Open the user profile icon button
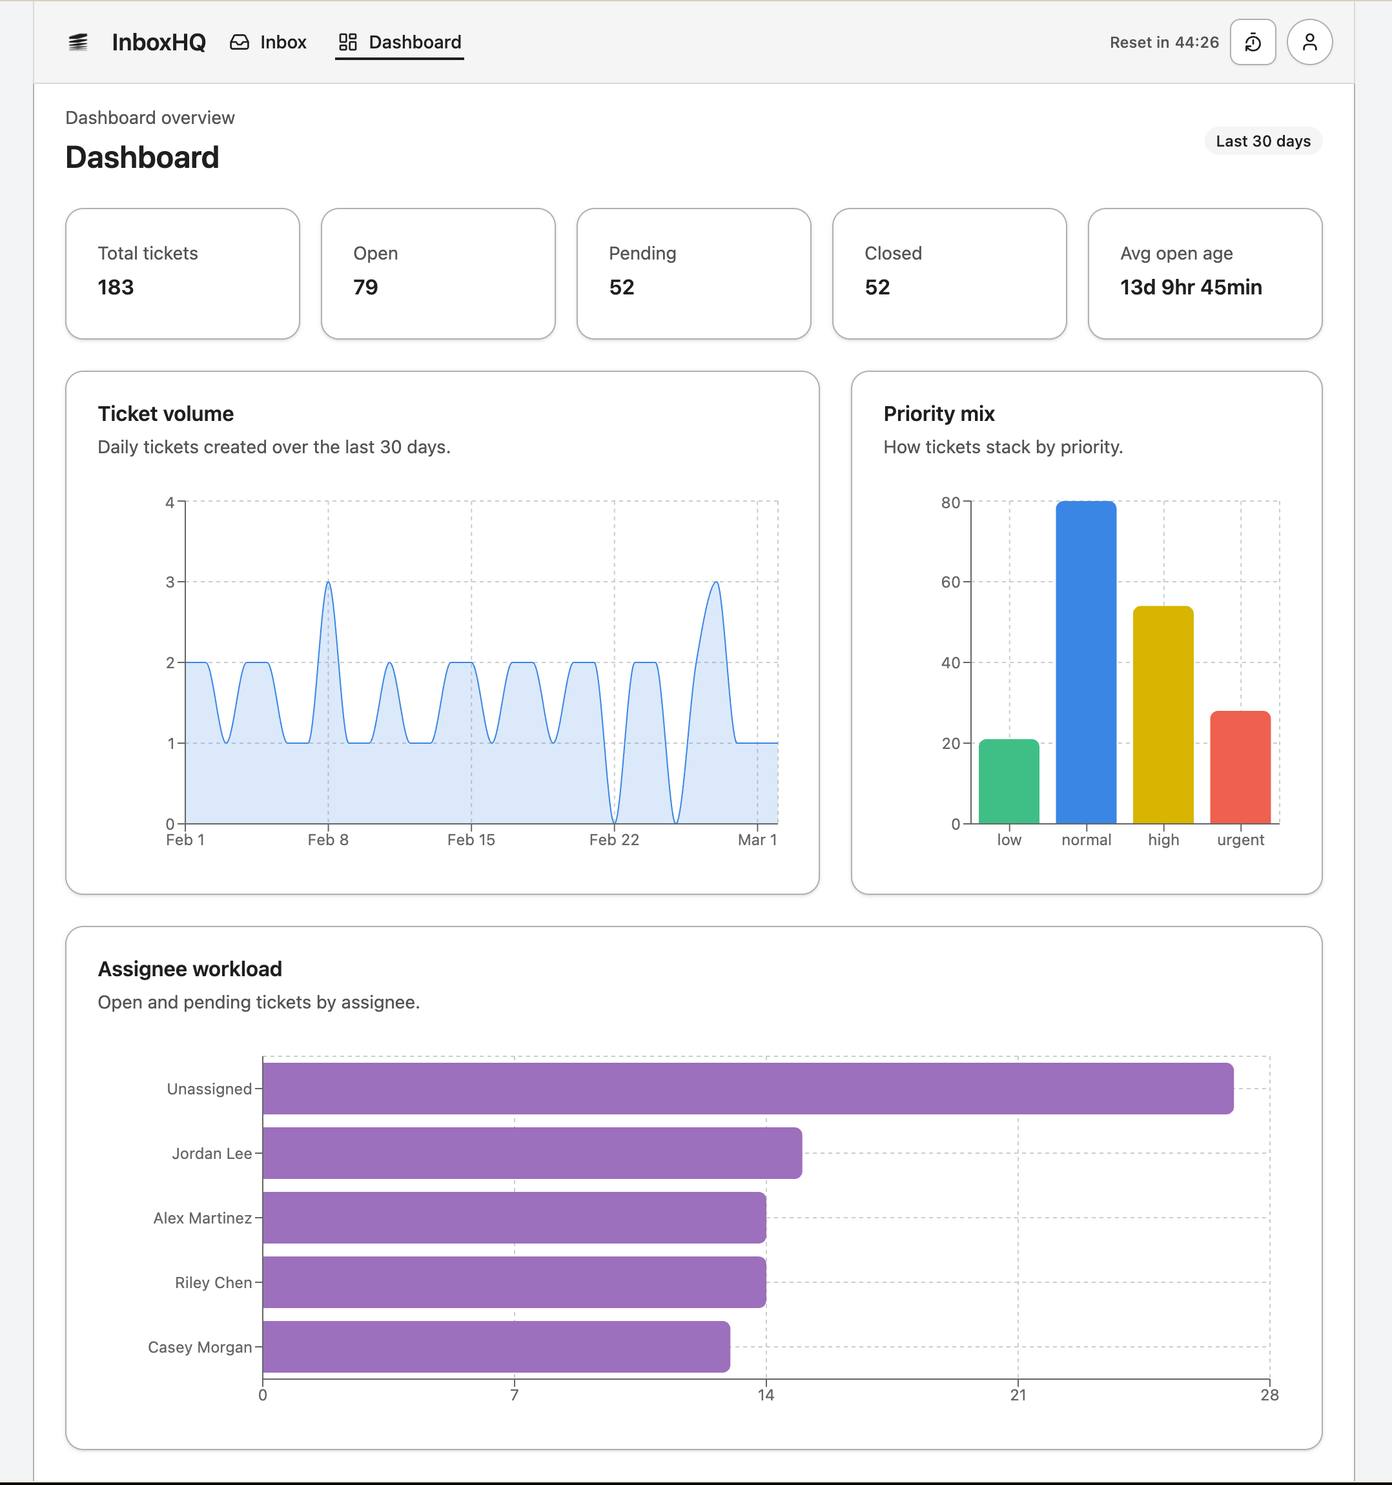Viewport: 1392px width, 1485px height. (1309, 43)
